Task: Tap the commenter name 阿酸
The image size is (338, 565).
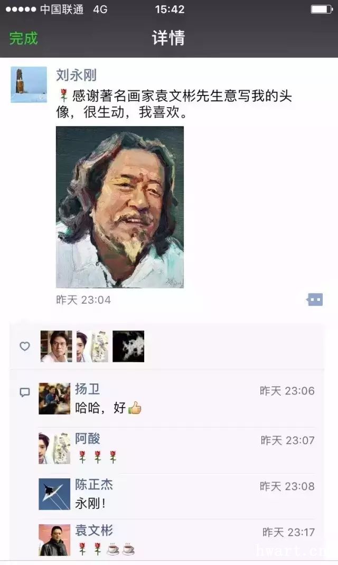Action: click(87, 438)
